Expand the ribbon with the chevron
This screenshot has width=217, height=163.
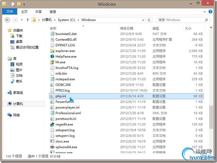coord(204,12)
